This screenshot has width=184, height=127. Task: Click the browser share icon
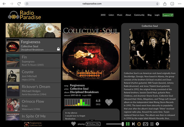(x=165, y=4)
